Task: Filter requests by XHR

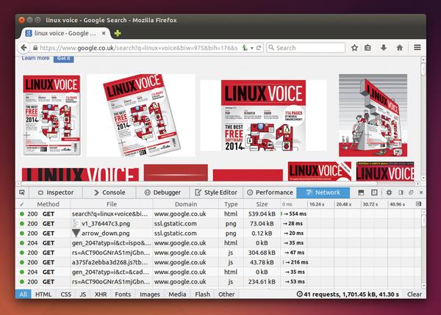Action: tap(101, 294)
